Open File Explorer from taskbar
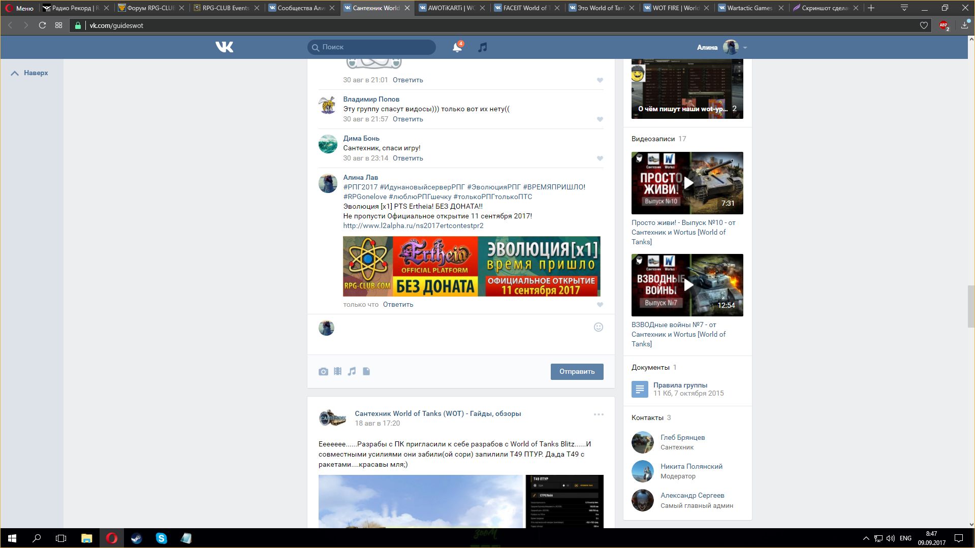 86,538
